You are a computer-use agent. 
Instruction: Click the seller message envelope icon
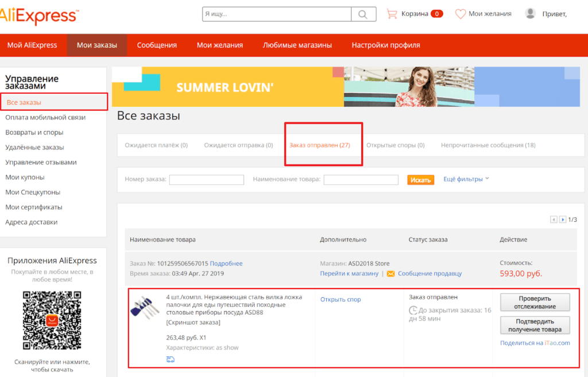tap(391, 274)
